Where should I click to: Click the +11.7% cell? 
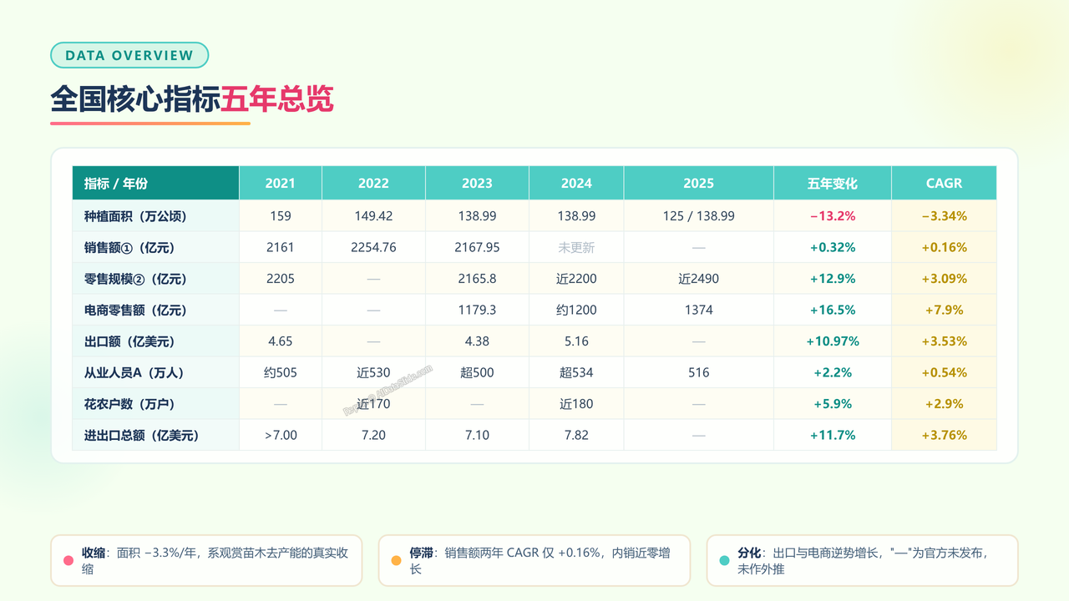(833, 435)
